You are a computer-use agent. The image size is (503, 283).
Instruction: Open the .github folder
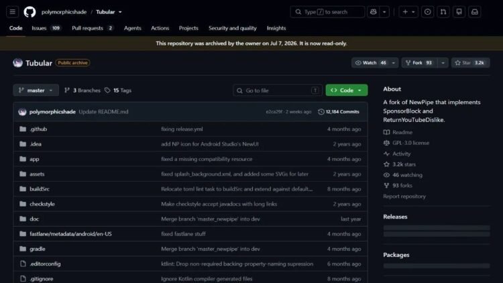point(38,129)
